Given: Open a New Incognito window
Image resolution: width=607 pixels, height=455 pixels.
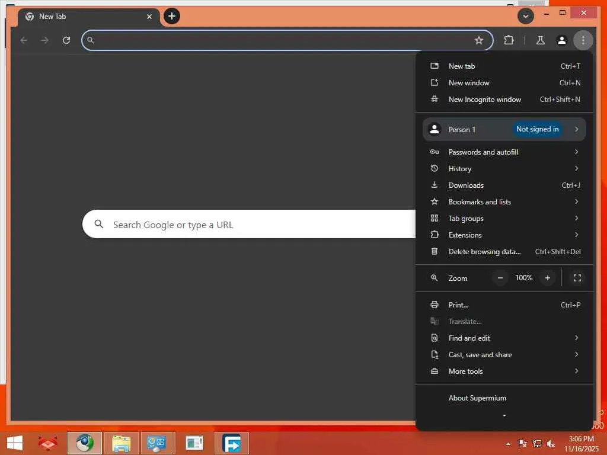Looking at the screenshot, I should click(x=504, y=100).
